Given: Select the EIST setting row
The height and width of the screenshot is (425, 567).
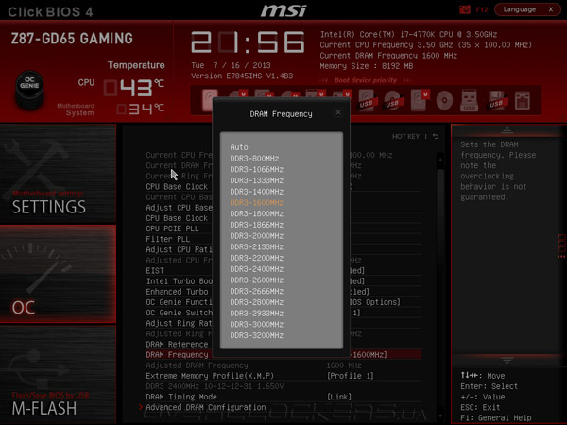Looking at the screenshot, I should pos(283,271).
